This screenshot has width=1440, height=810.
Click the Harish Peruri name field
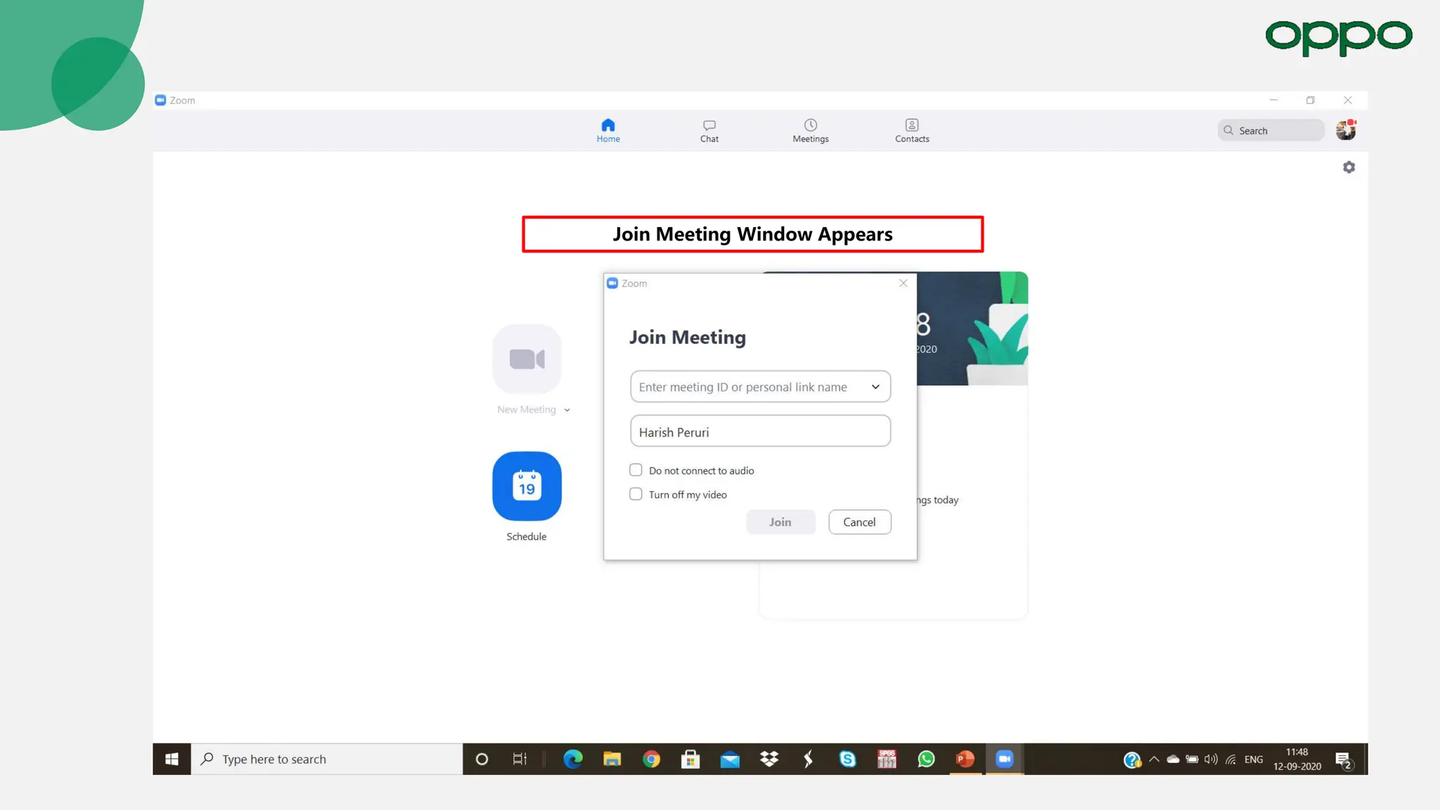(x=759, y=431)
